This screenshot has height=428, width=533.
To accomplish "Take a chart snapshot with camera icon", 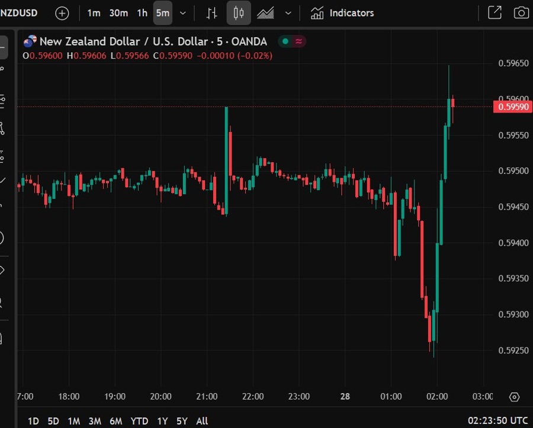I will (521, 12).
